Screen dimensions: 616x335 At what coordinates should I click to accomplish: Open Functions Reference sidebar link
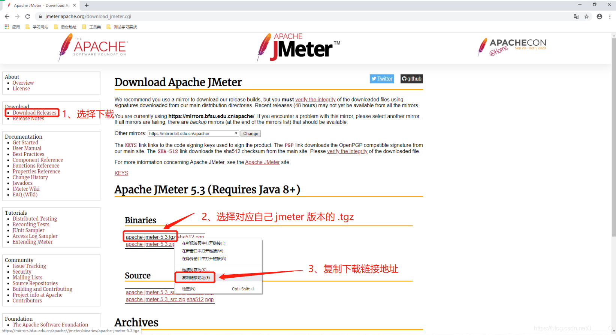click(36, 166)
